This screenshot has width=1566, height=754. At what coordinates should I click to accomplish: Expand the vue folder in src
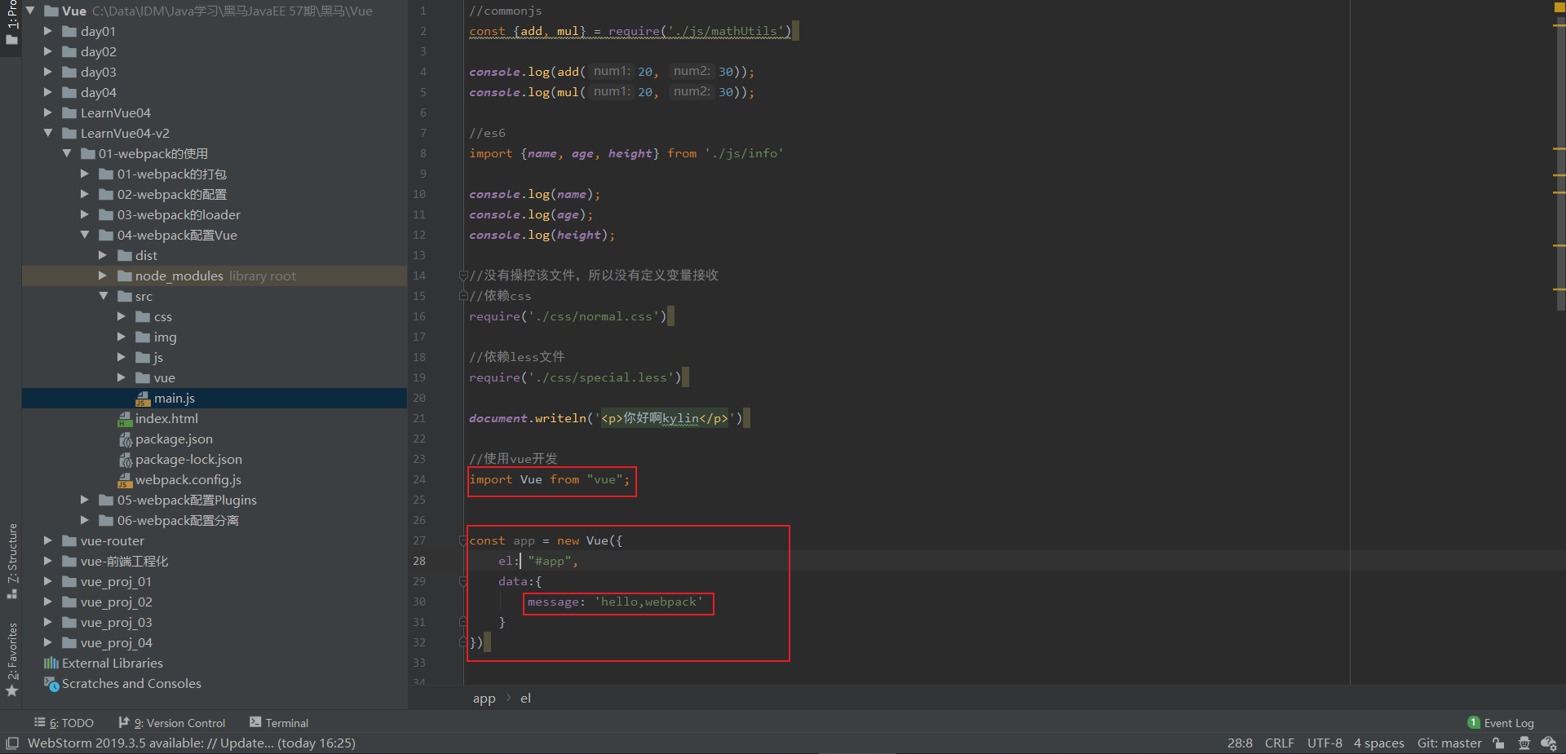[122, 377]
